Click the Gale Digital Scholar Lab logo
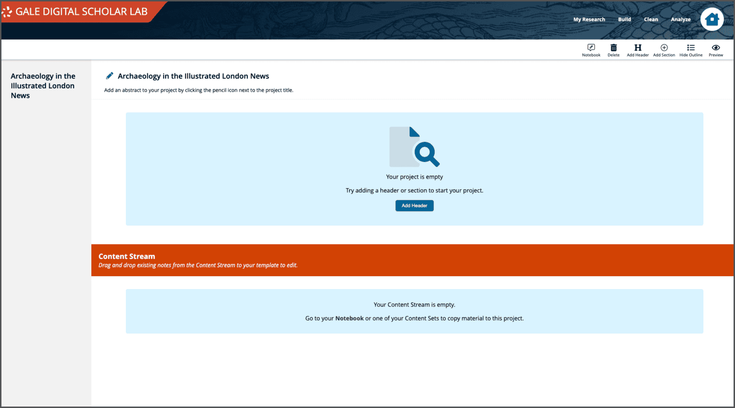735x408 pixels. pos(77,11)
